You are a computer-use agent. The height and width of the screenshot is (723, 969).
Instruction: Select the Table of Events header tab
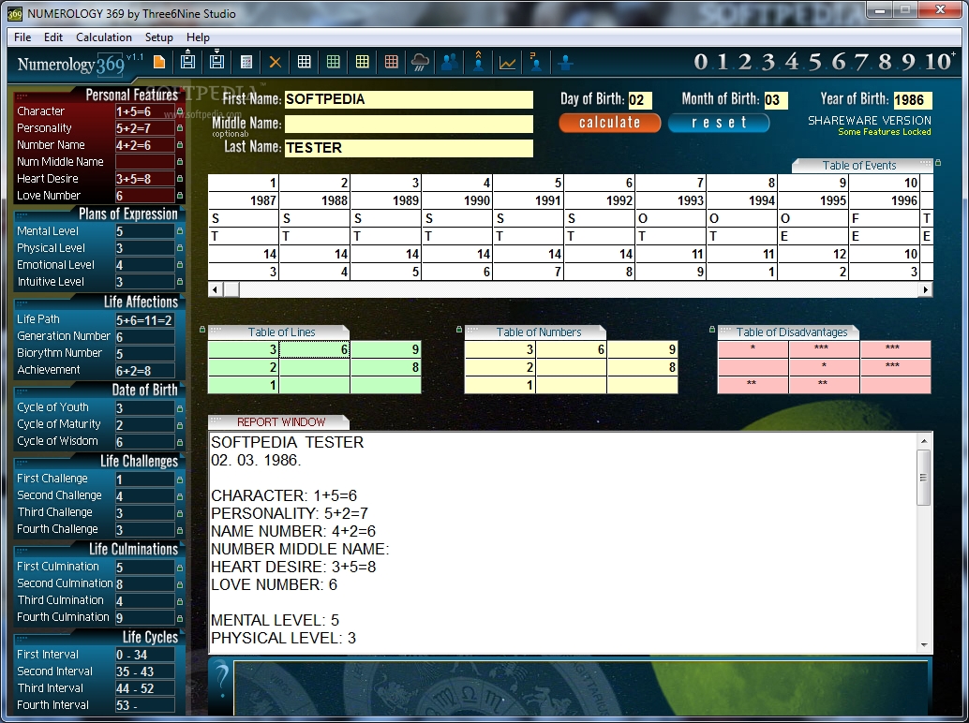point(862,166)
